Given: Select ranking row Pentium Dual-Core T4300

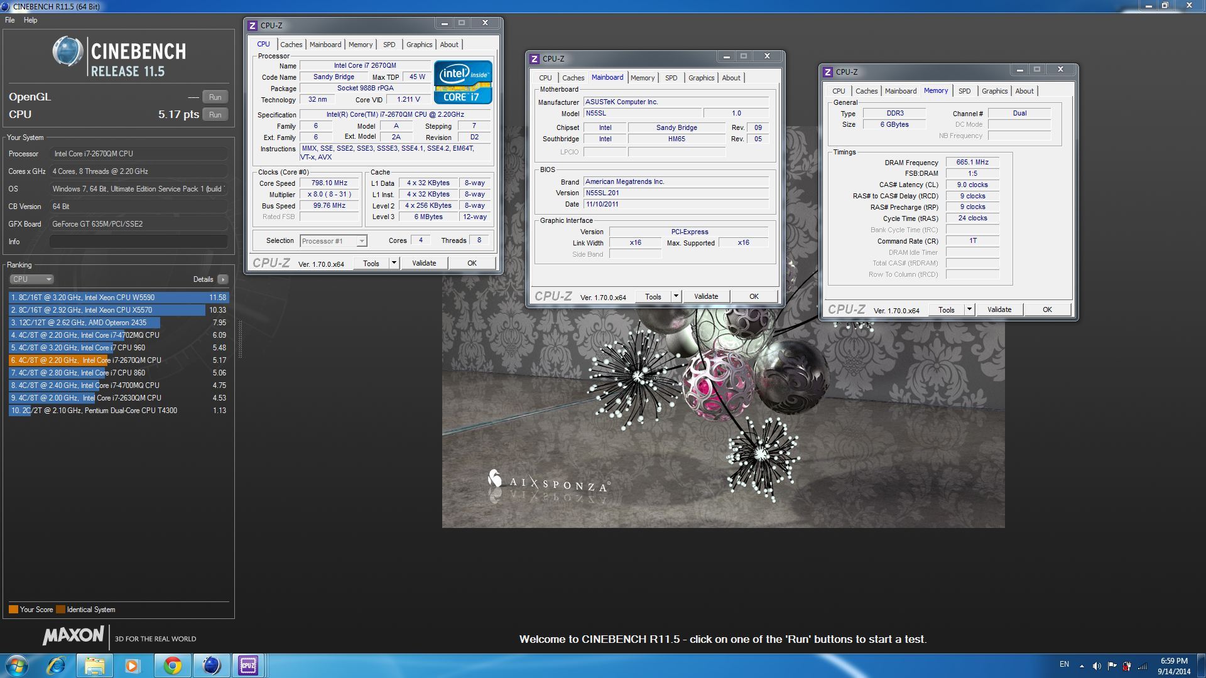Looking at the screenshot, I should pos(119,411).
